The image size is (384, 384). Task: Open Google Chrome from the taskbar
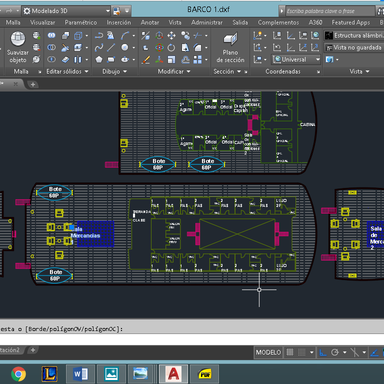[18, 373]
